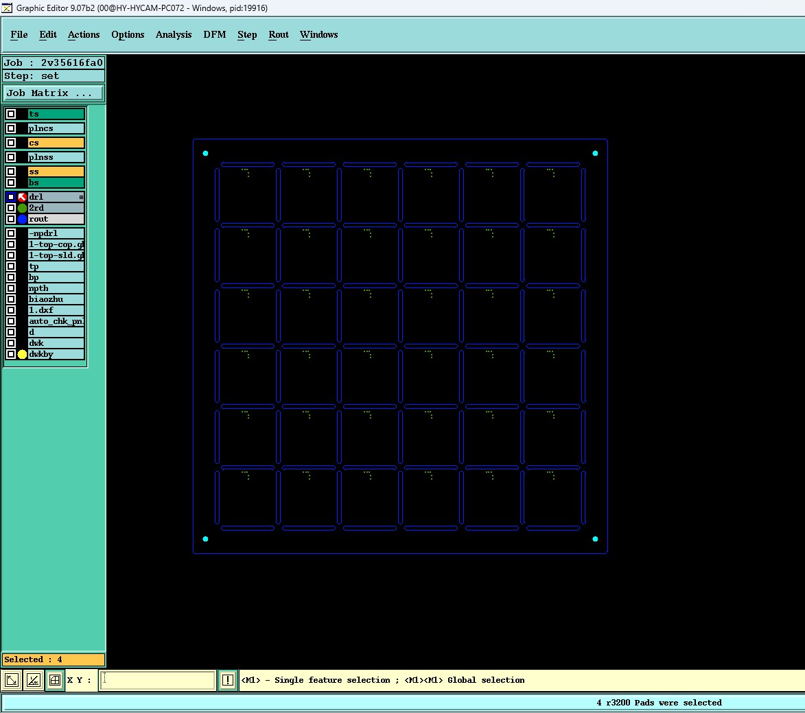Open the Options menu
The height and width of the screenshot is (713, 805).
click(x=128, y=34)
